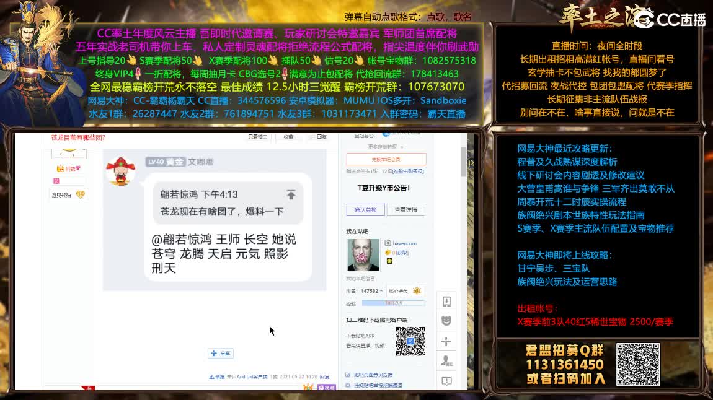Click the plus icon in the floating sidebar
The width and height of the screenshot is (713, 400).
(446, 341)
